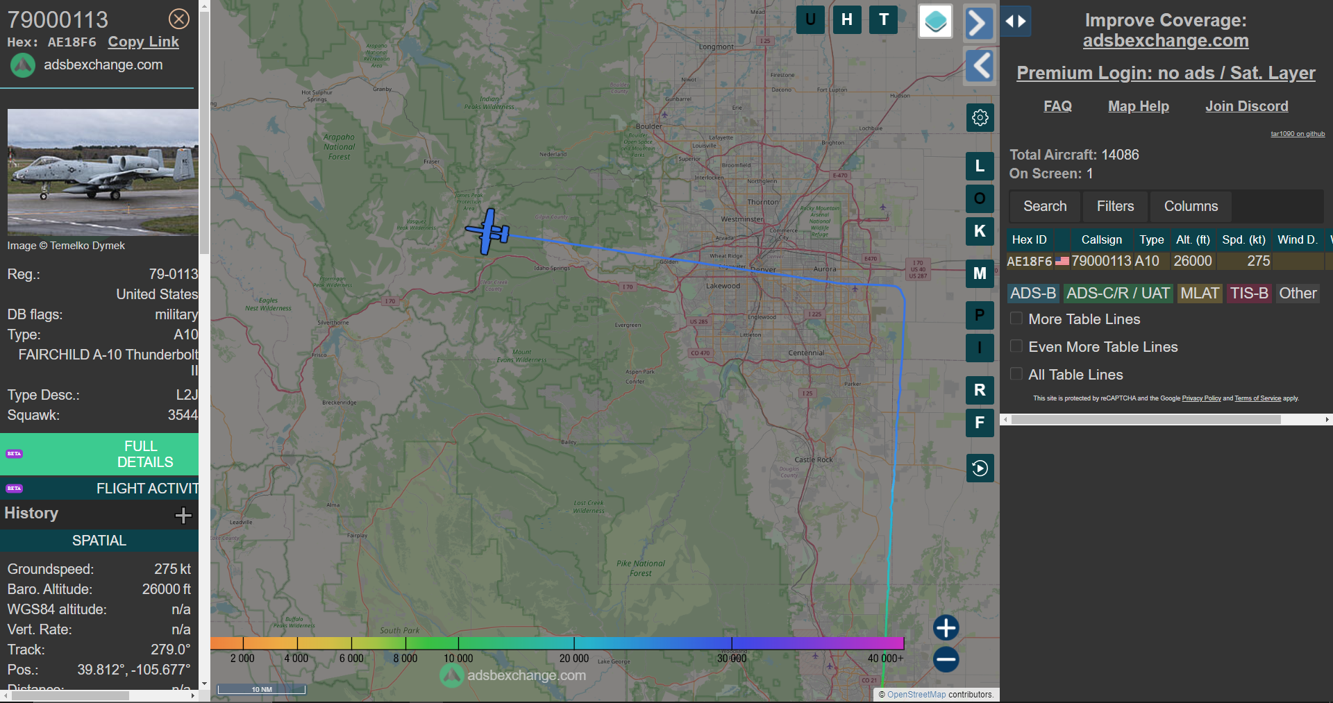Toggle sidebar with double-arrow button
Image resolution: width=1333 pixels, height=703 pixels.
tap(1016, 21)
